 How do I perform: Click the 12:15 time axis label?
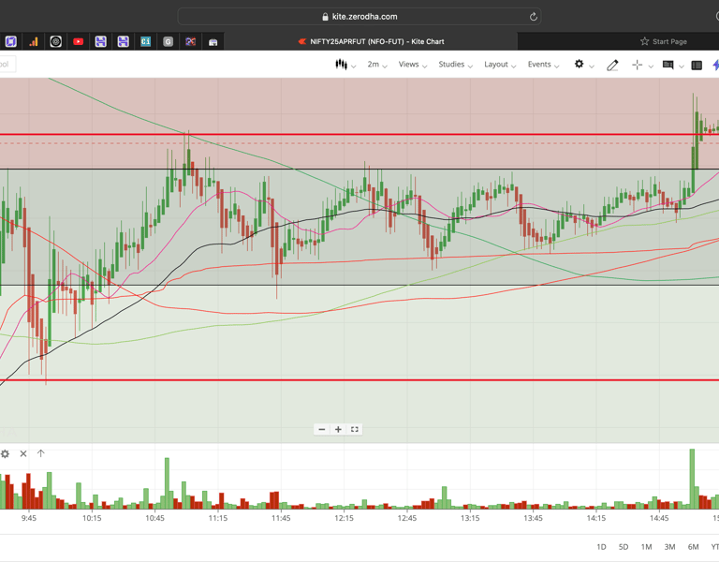pos(344,518)
